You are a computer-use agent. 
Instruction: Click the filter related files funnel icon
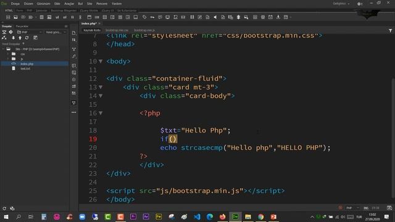click(390, 30)
